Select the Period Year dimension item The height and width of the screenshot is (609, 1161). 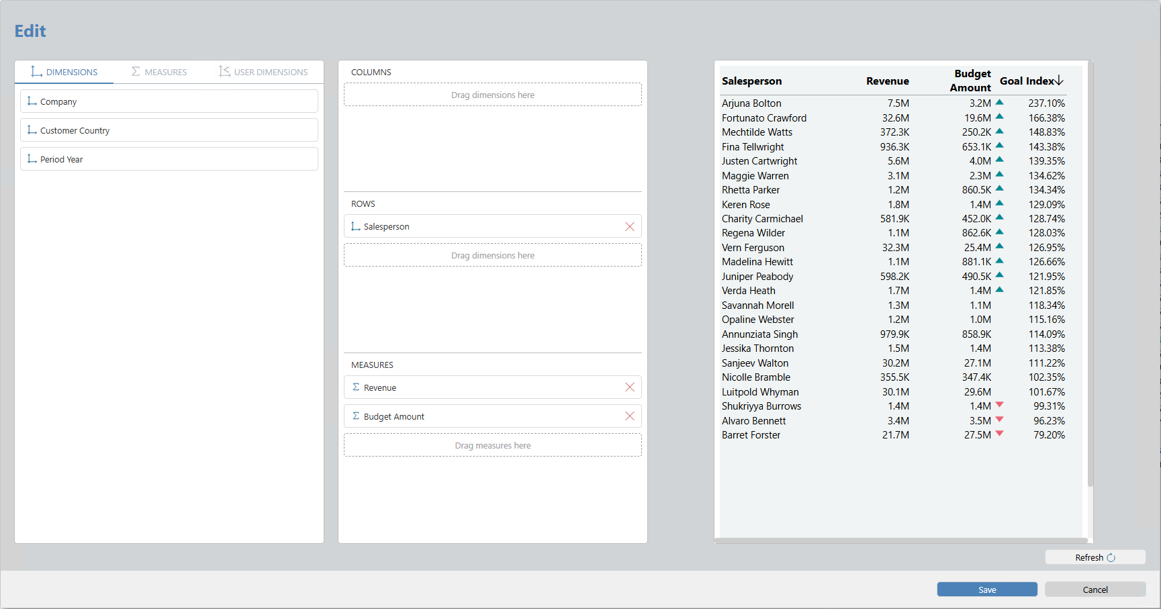(x=169, y=159)
